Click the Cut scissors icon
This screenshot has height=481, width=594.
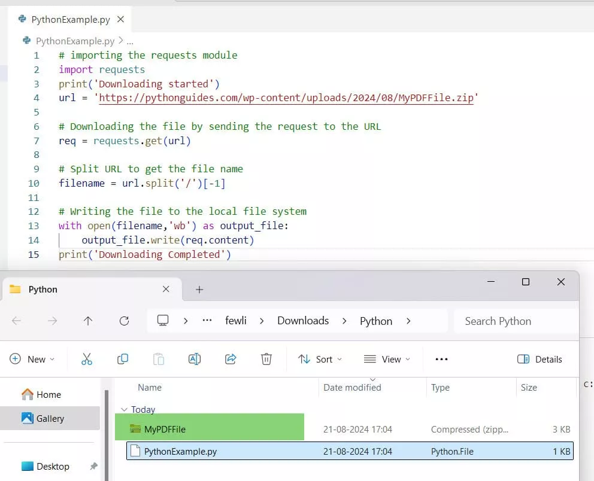(x=87, y=359)
